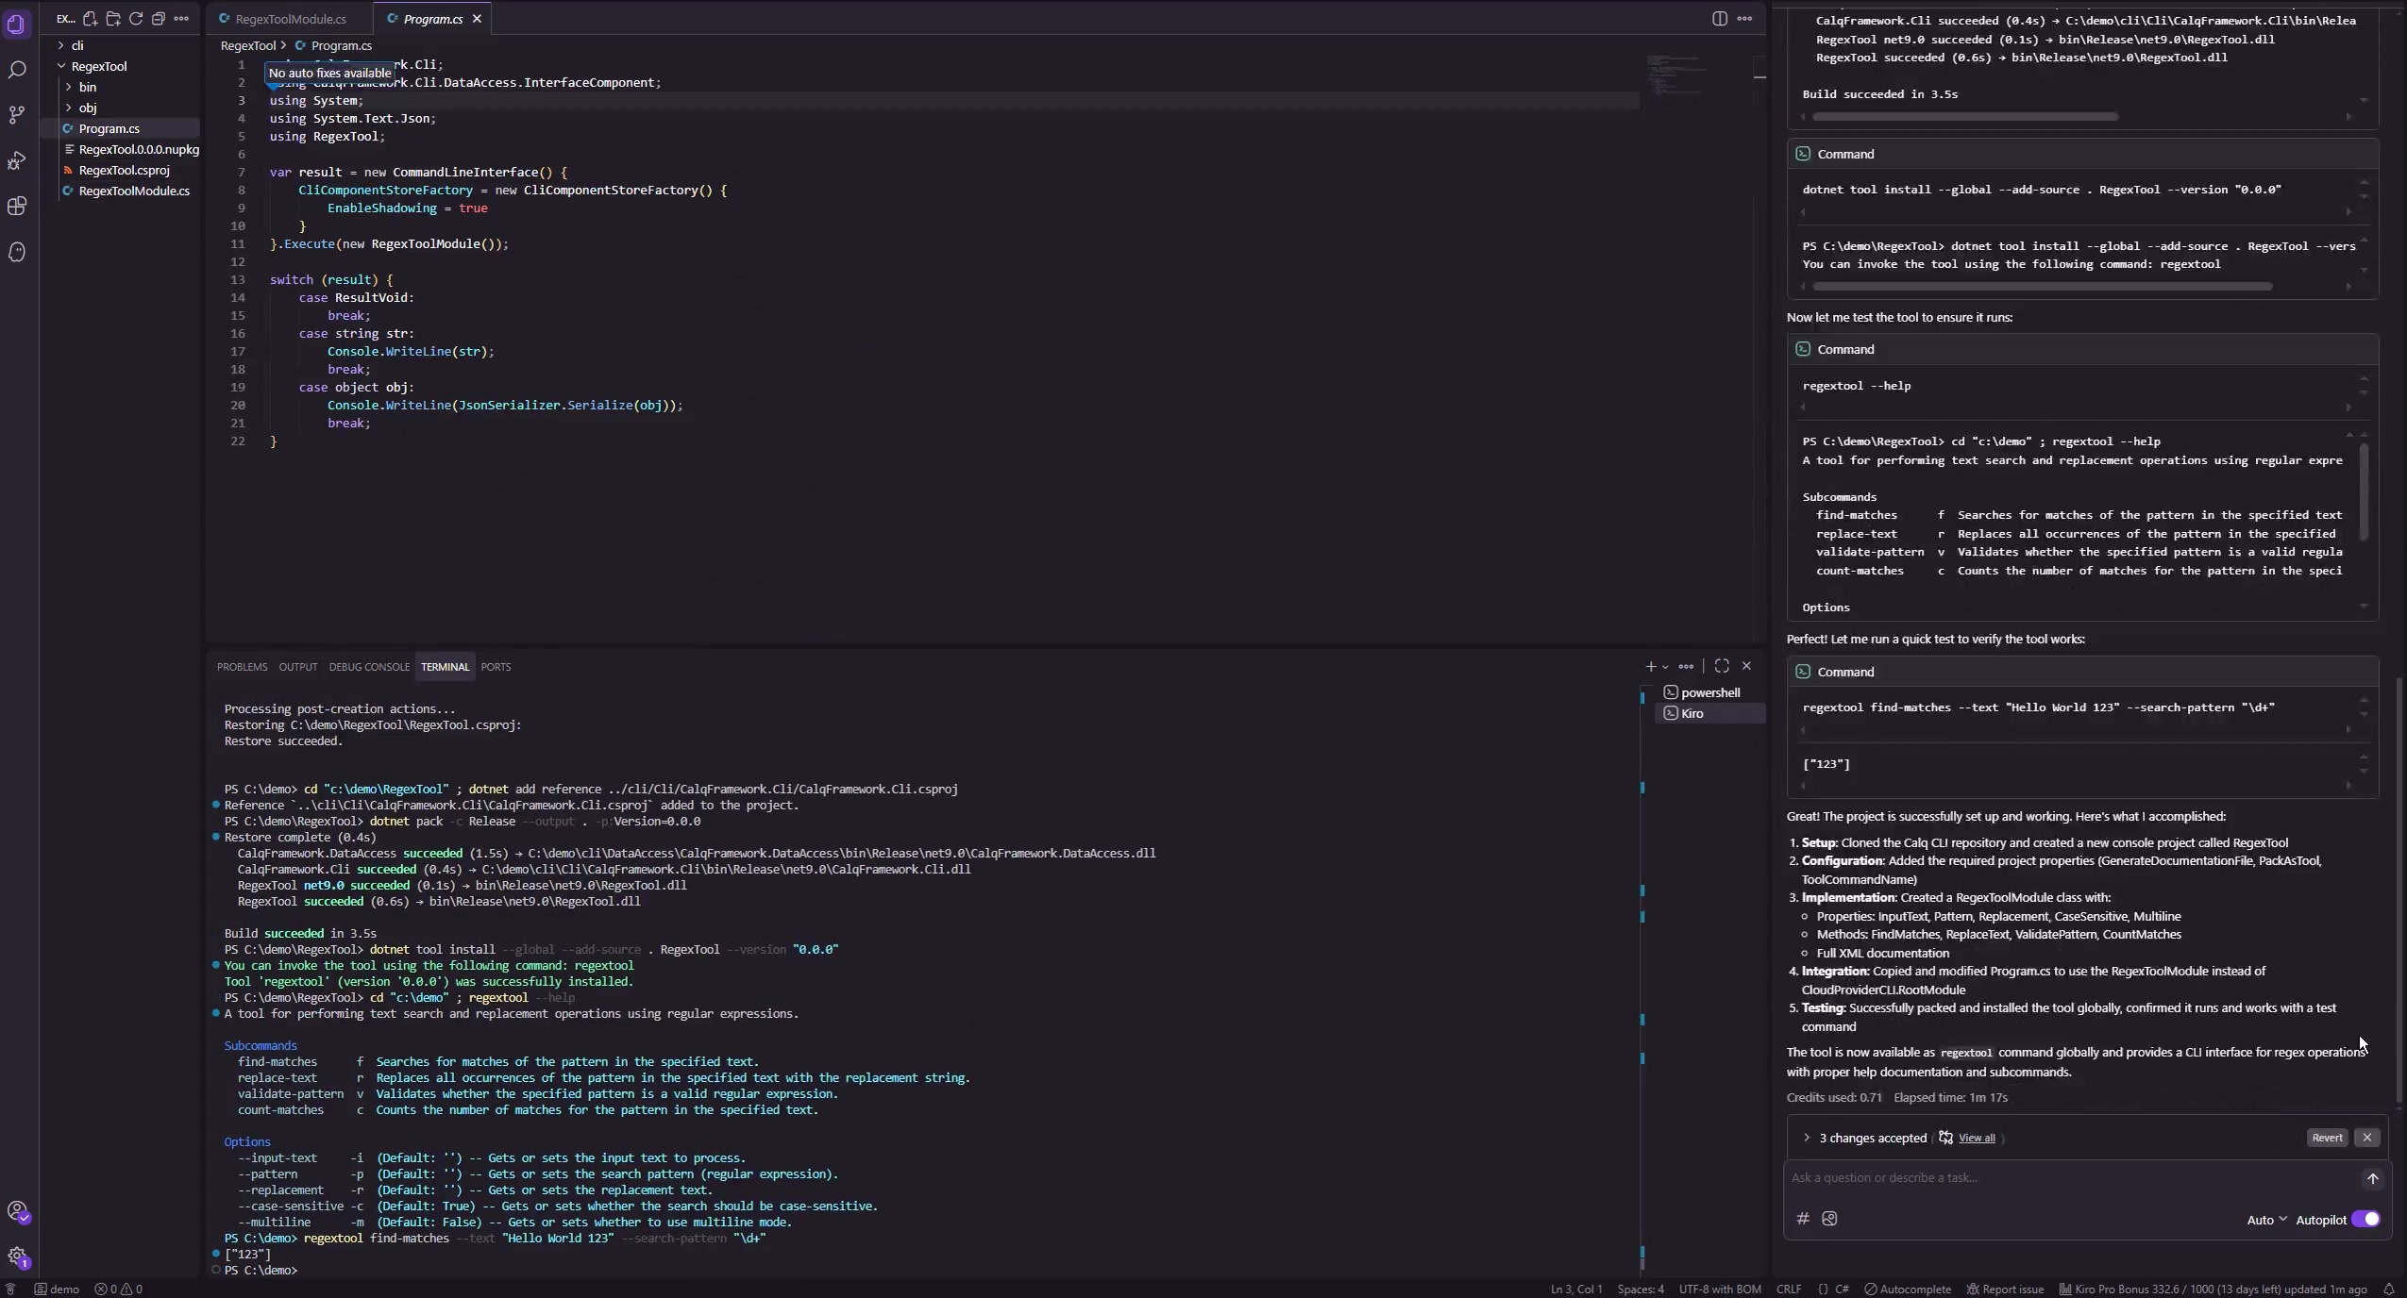The image size is (2407, 1298).
Task: Refresh the Explorer file tree
Action: (x=137, y=18)
